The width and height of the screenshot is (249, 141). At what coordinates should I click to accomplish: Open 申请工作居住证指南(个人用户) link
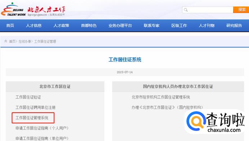coord(42,128)
